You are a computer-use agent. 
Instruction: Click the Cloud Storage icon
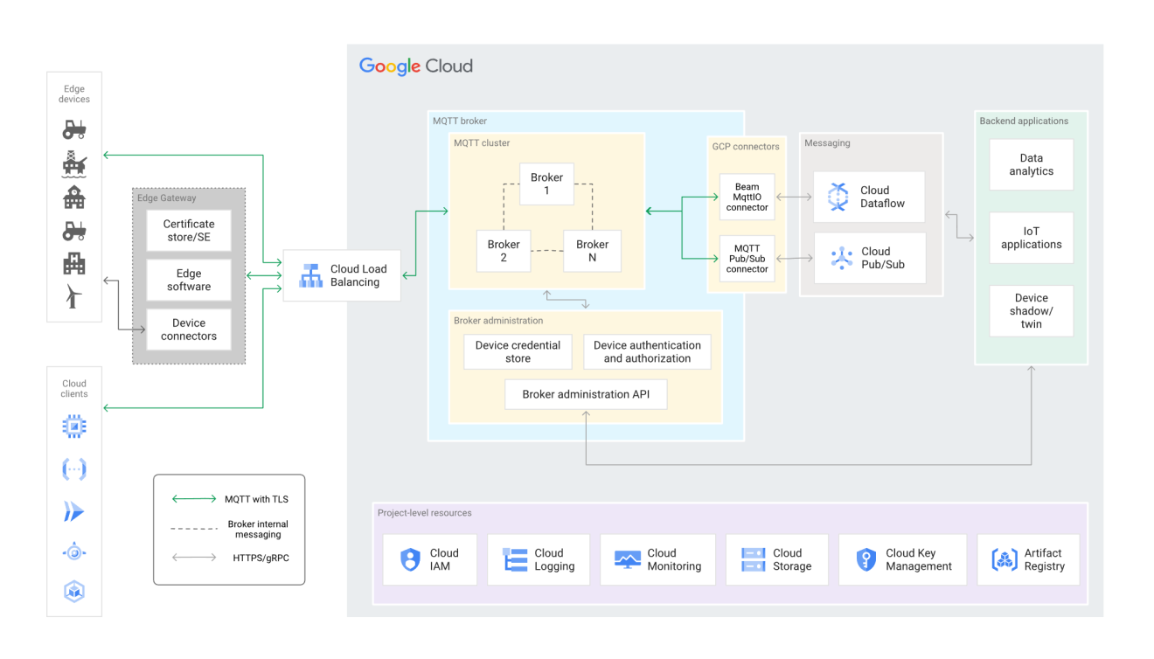(x=754, y=559)
